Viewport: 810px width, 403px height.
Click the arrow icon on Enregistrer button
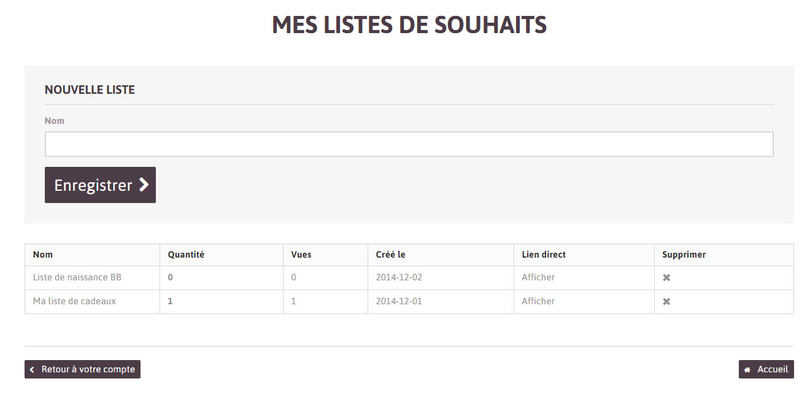coord(144,185)
